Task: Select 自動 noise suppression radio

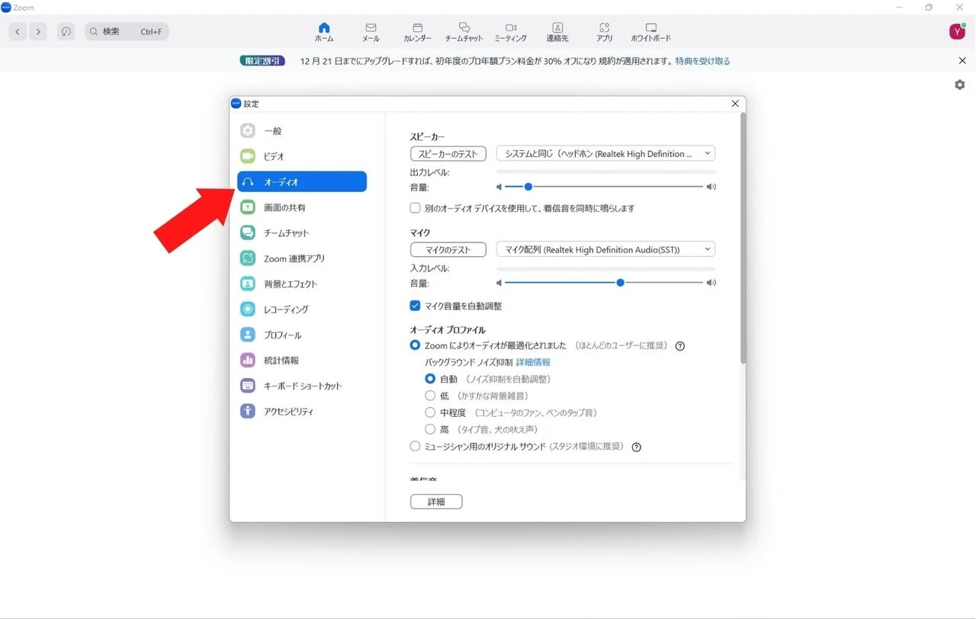Action: [x=430, y=379]
